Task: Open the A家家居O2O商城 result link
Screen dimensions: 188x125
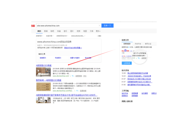Action: click(x=44, y=65)
